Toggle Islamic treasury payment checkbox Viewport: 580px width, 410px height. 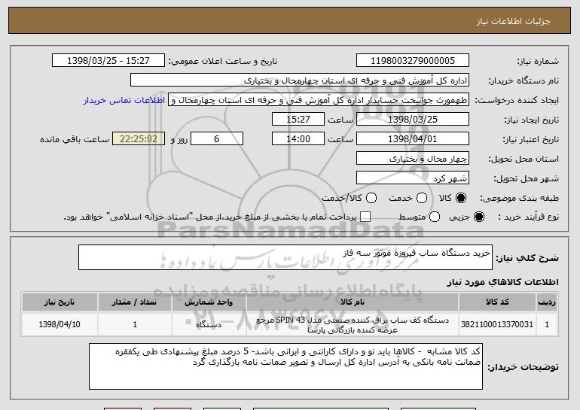click(365, 217)
